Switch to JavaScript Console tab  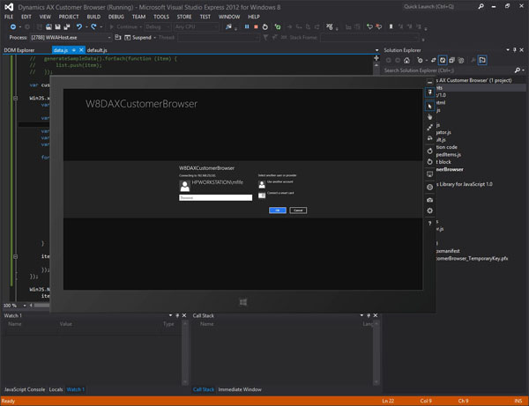[25, 389]
